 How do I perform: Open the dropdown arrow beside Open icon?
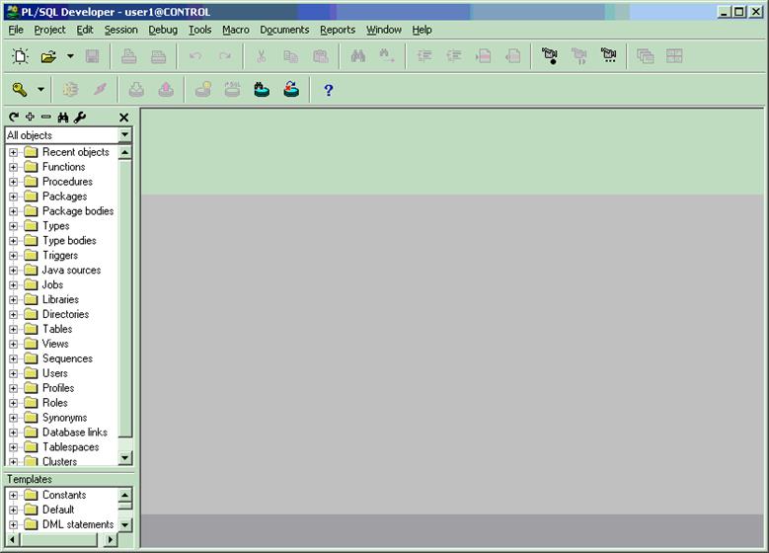[70, 57]
